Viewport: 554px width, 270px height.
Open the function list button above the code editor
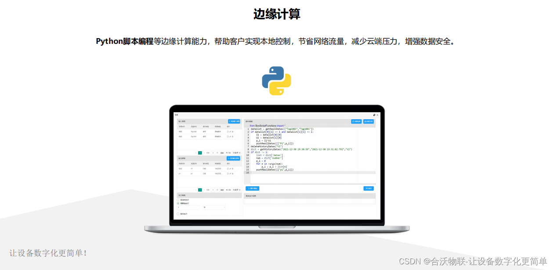pyautogui.click(x=356, y=121)
